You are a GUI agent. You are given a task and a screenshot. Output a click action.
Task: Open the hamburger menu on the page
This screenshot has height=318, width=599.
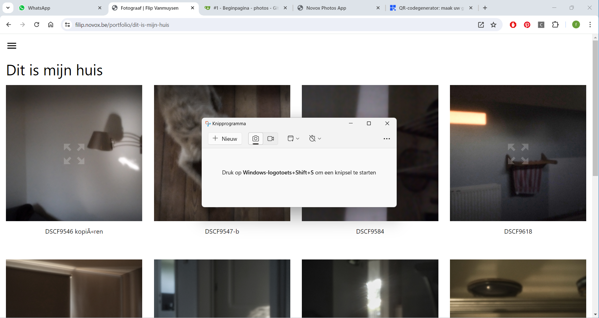12,46
